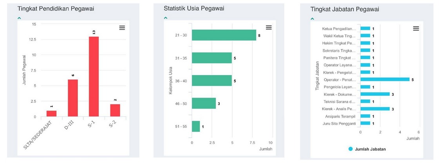Select the 51 - 55 age bar
This screenshot has height=163, width=439.
pos(196,126)
